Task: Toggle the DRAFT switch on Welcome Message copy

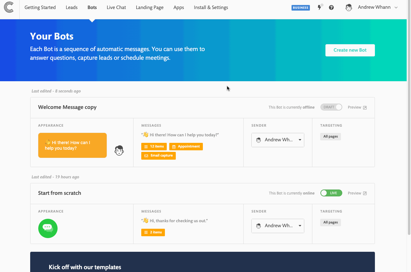Action: [x=331, y=107]
